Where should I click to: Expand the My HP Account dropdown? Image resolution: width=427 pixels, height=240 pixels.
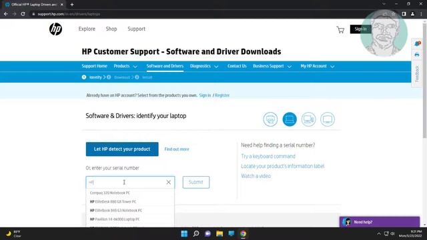(x=332, y=67)
